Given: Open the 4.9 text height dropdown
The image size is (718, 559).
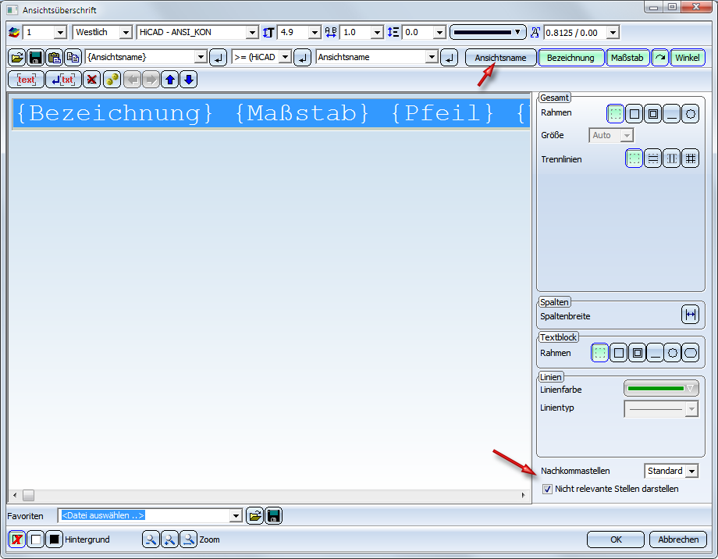Looking at the screenshot, I should tap(314, 33).
